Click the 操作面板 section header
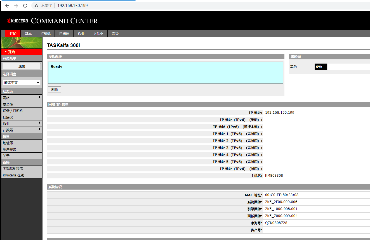 coord(166,57)
